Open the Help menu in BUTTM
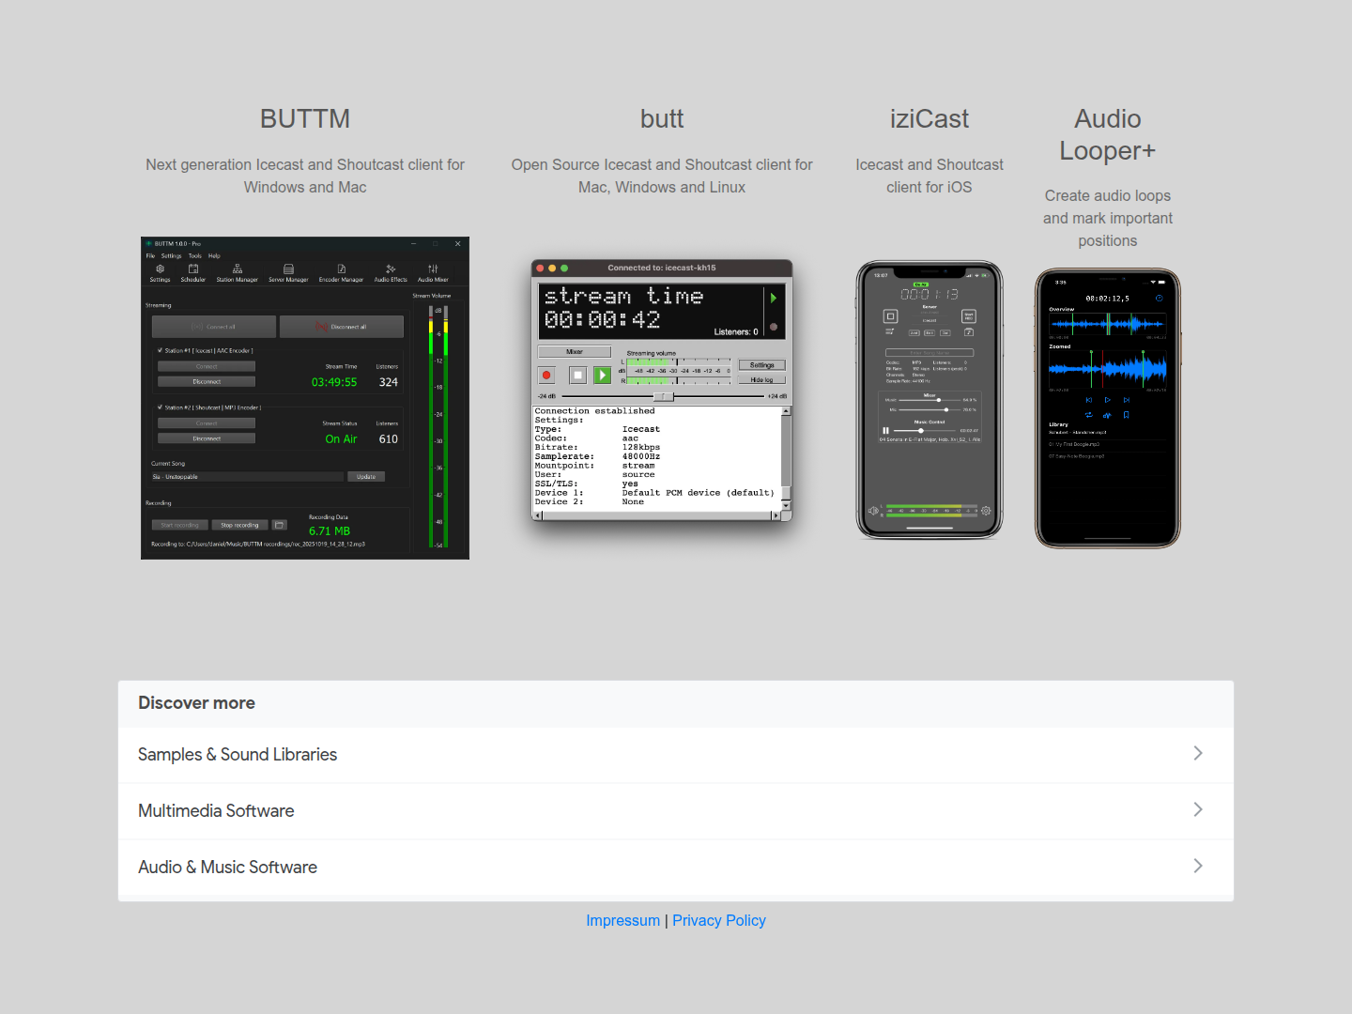This screenshot has width=1352, height=1014. (x=214, y=255)
